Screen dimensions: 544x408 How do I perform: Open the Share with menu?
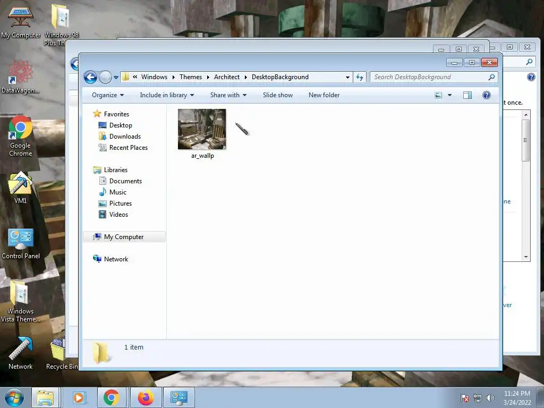228,95
